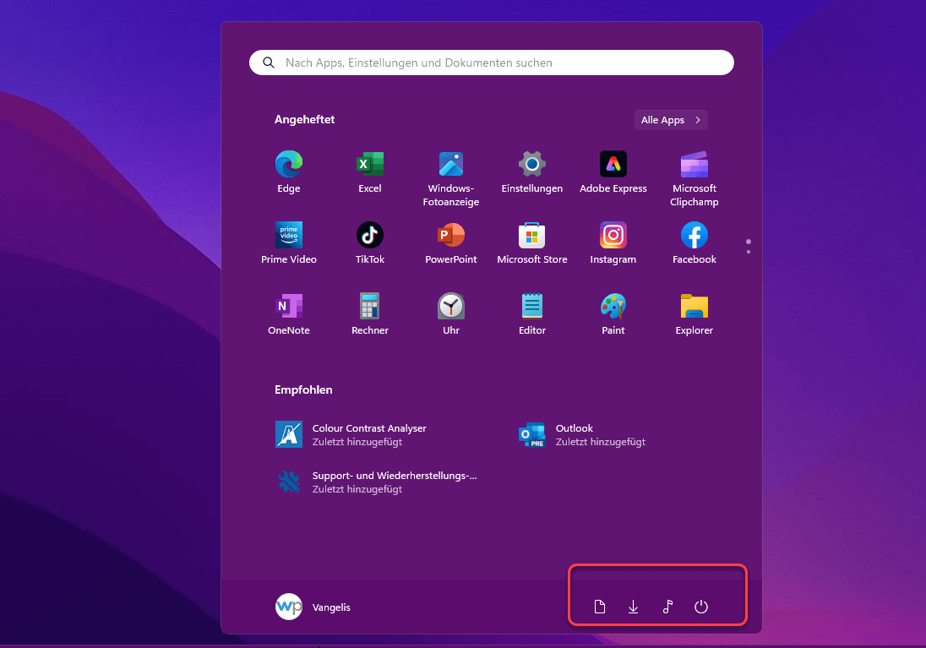Launch the Editor notepad app

coord(532,313)
